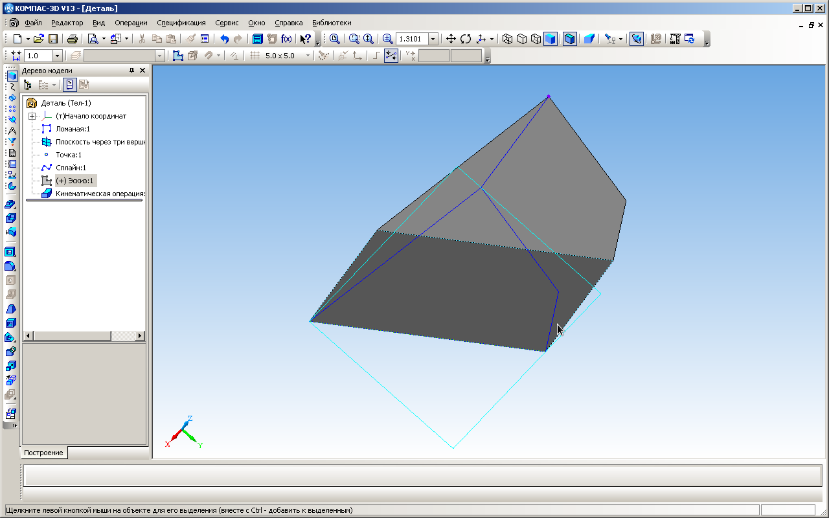Select the text letter A icon in left toolbar

pos(11,130)
